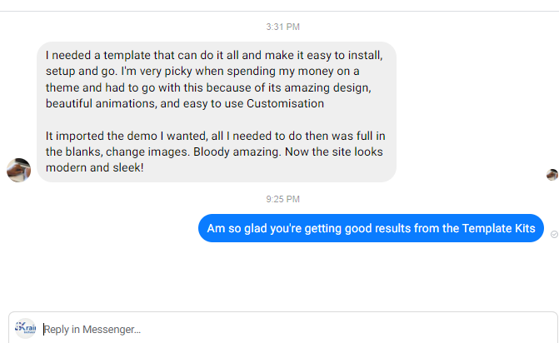The height and width of the screenshot is (343, 559).
Task: Click the small seen-by avatar at right
Action: pos(552,175)
